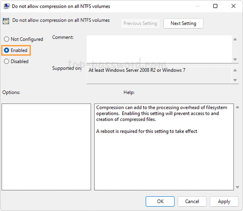
Task: Cancel the policy dialog
Action: (x=192, y=201)
